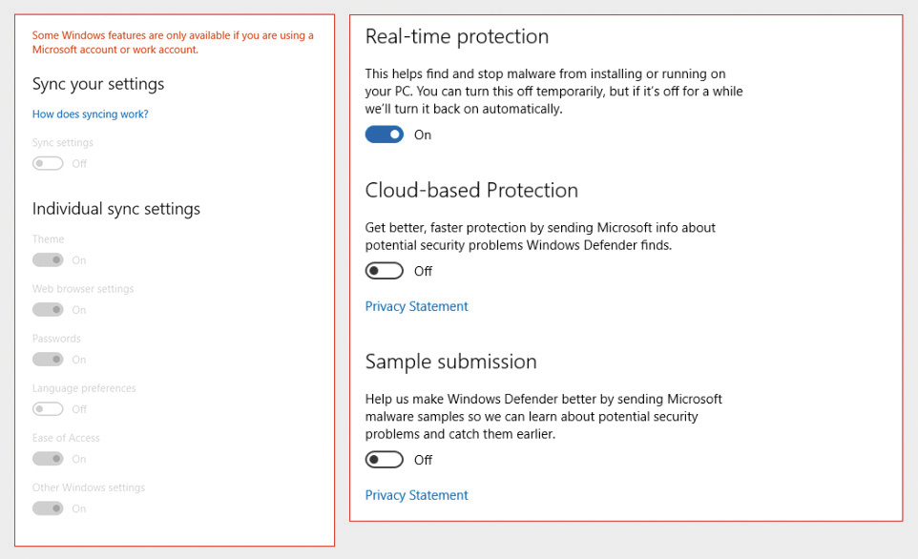918x559 pixels.
Task: Open Privacy Statement link under Sample submission
Action: (x=417, y=495)
